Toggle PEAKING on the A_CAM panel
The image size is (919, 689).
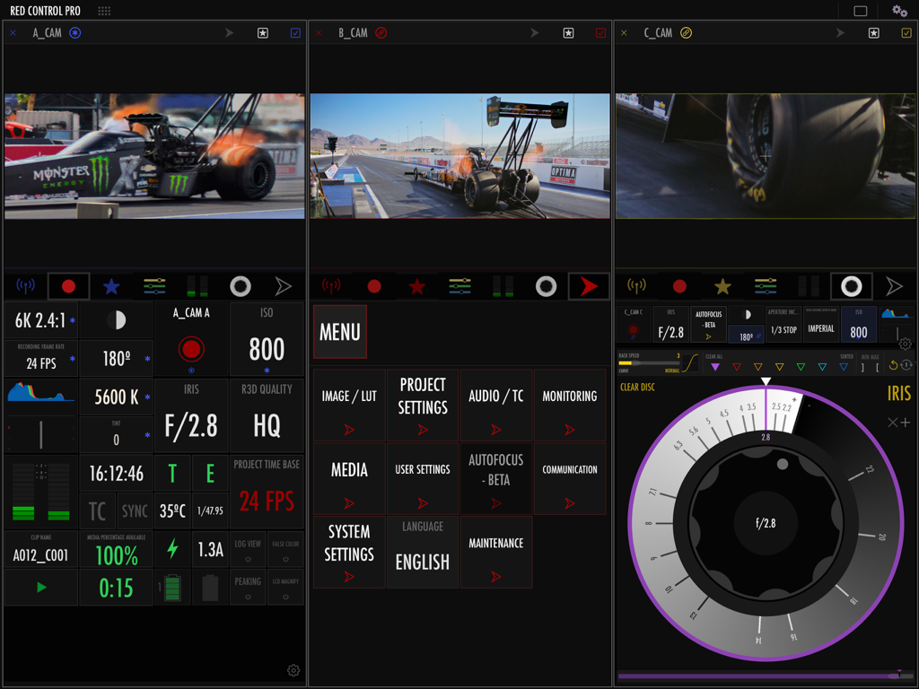(x=249, y=589)
